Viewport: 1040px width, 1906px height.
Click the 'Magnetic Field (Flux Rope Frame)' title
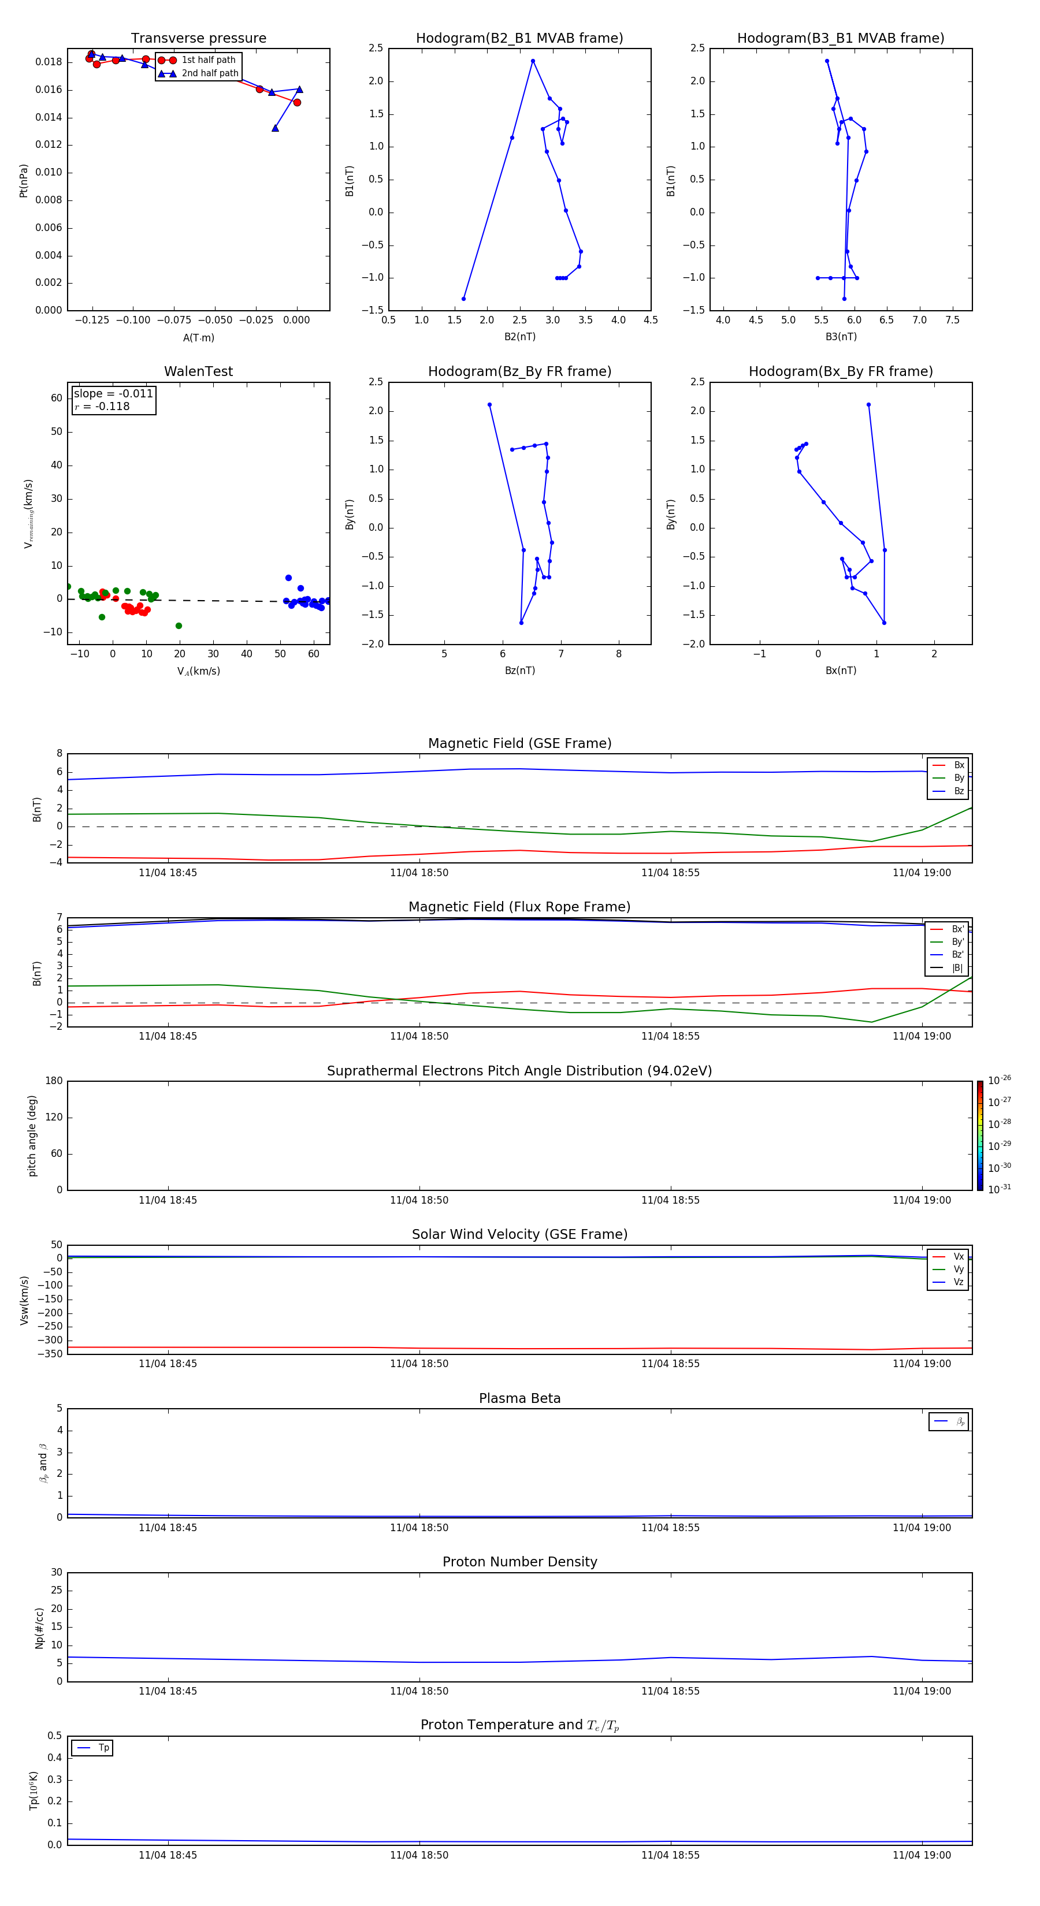pyautogui.click(x=519, y=907)
